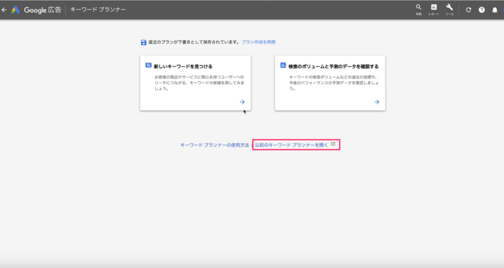Click arrow on 検索のボリュームと予測のデータ card
The width and height of the screenshot is (504, 268).
click(377, 102)
